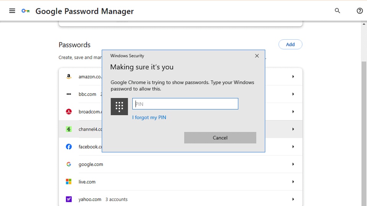Click the amazon favicon in the list
This screenshot has width=367, height=206.
point(68,76)
